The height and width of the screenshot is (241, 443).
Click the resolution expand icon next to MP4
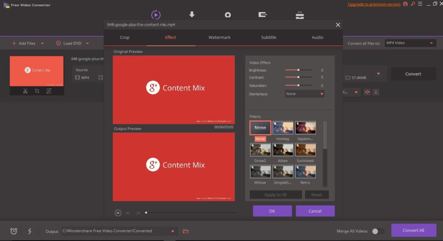(x=100, y=77)
